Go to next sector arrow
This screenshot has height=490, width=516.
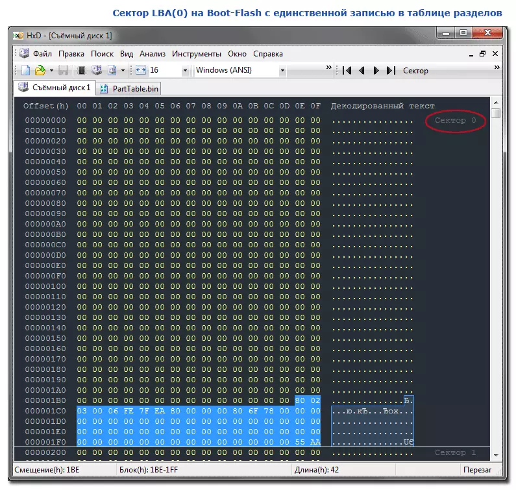pos(376,71)
